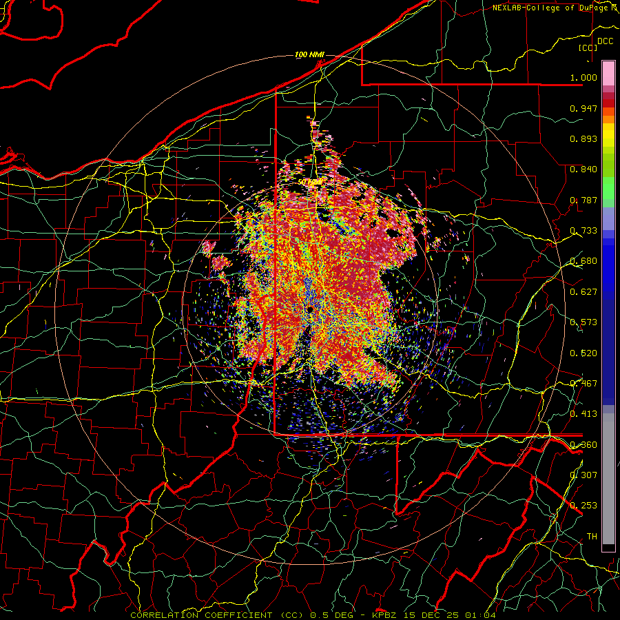Click the 0.253 scale label
The height and width of the screenshot is (620, 620).
click(583, 506)
